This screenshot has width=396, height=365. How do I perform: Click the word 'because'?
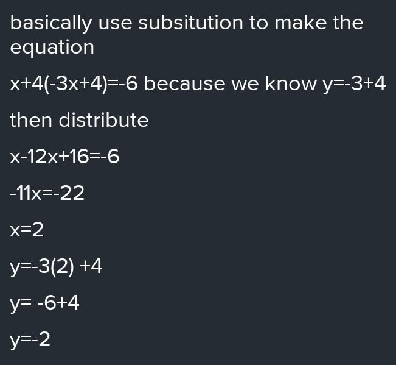pos(184,83)
